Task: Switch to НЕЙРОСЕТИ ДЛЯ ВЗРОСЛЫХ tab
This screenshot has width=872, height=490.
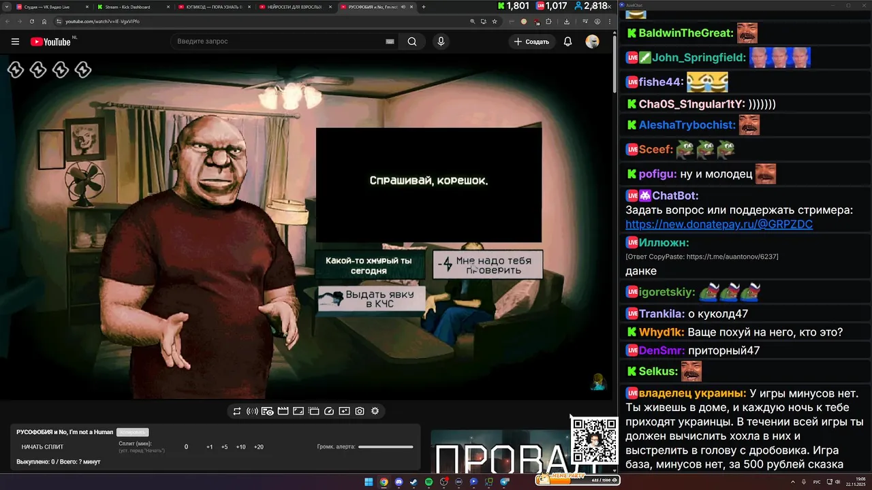Action: click(294, 7)
